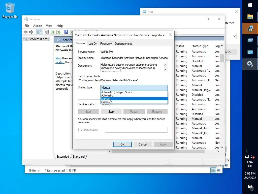Viewport: 258px width, 194px height.
Task: Open the notification center icon
Action: click(x=250, y=187)
